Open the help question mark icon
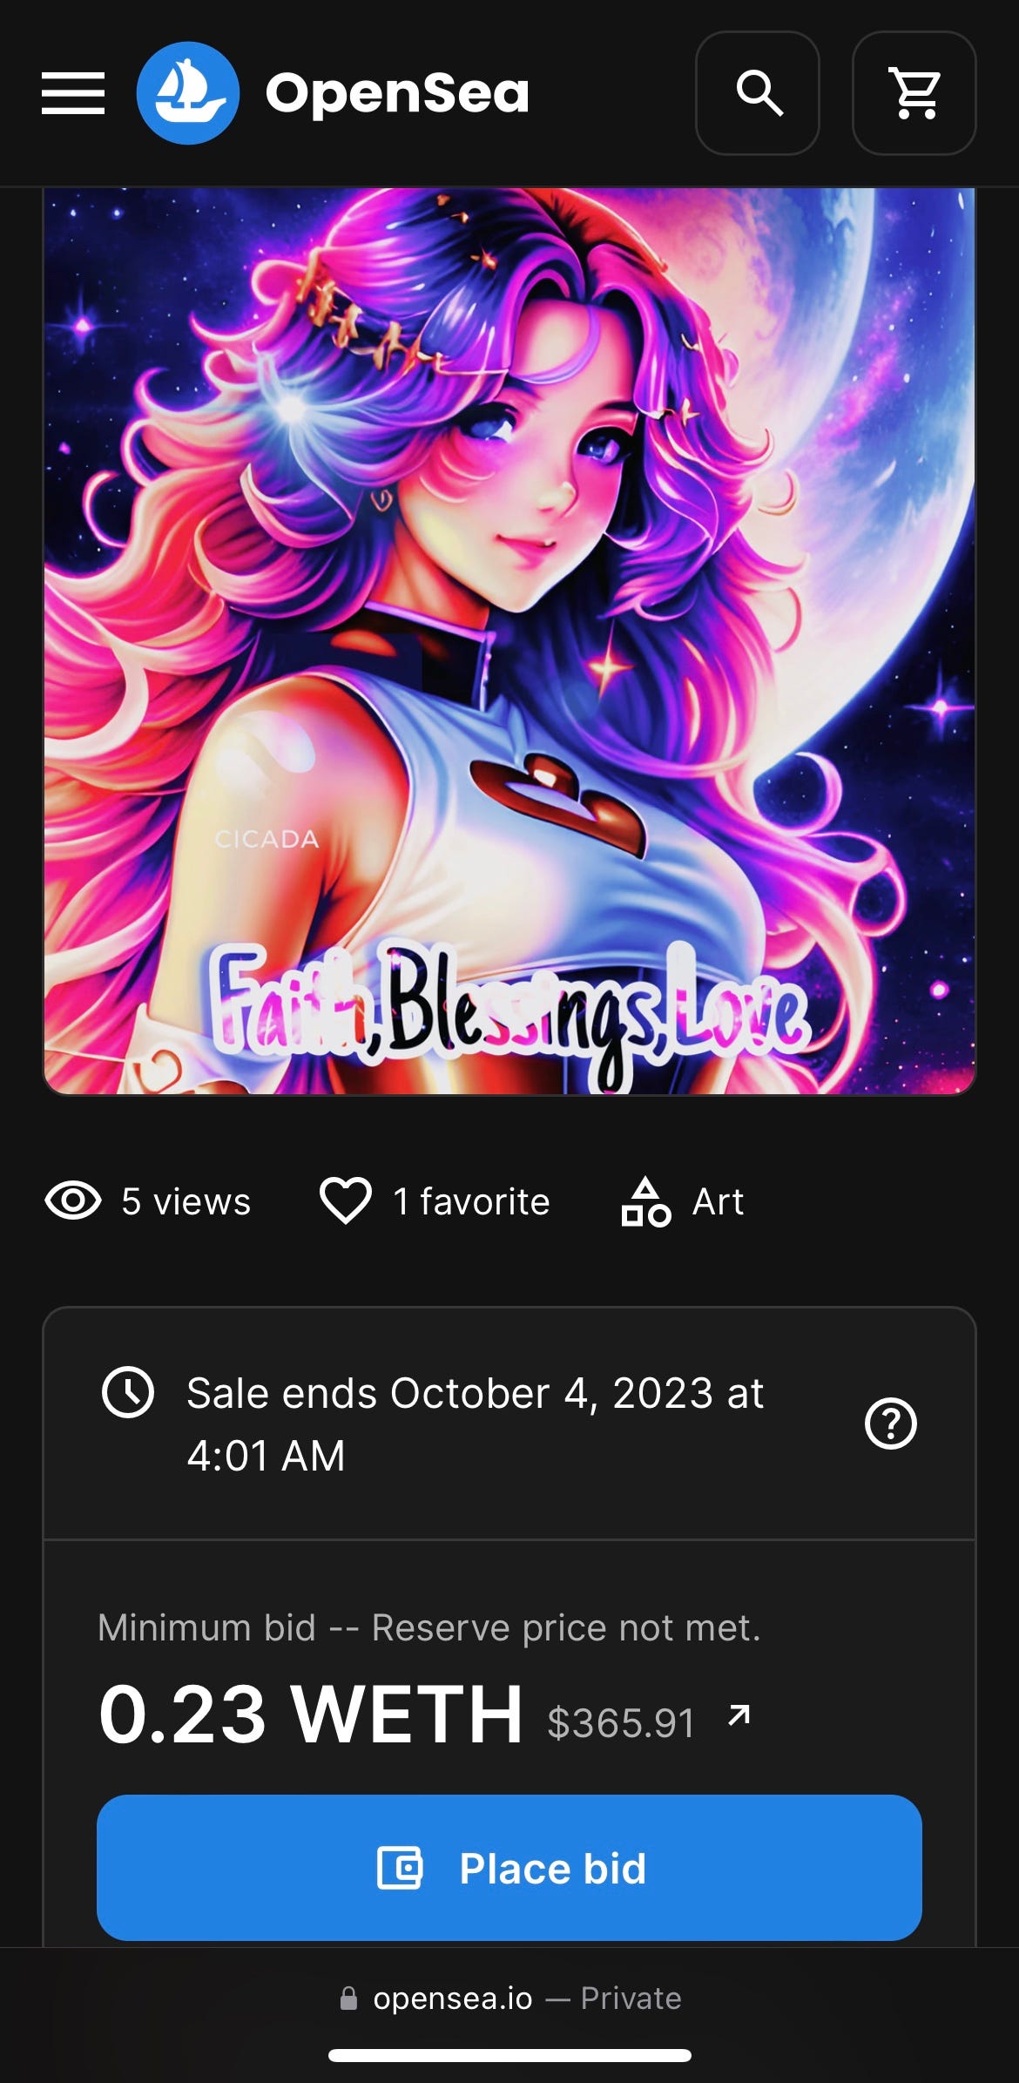The width and height of the screenshot is (1019, 2083). click(891, 1424)
